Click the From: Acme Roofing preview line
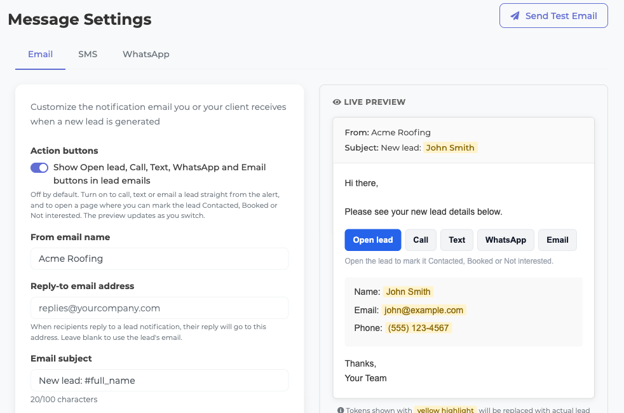 tap(388, 133)
